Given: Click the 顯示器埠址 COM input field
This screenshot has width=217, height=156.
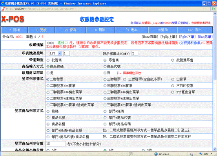Looking at the screenshot, I should pyautogui.click(x=135, y=53).
